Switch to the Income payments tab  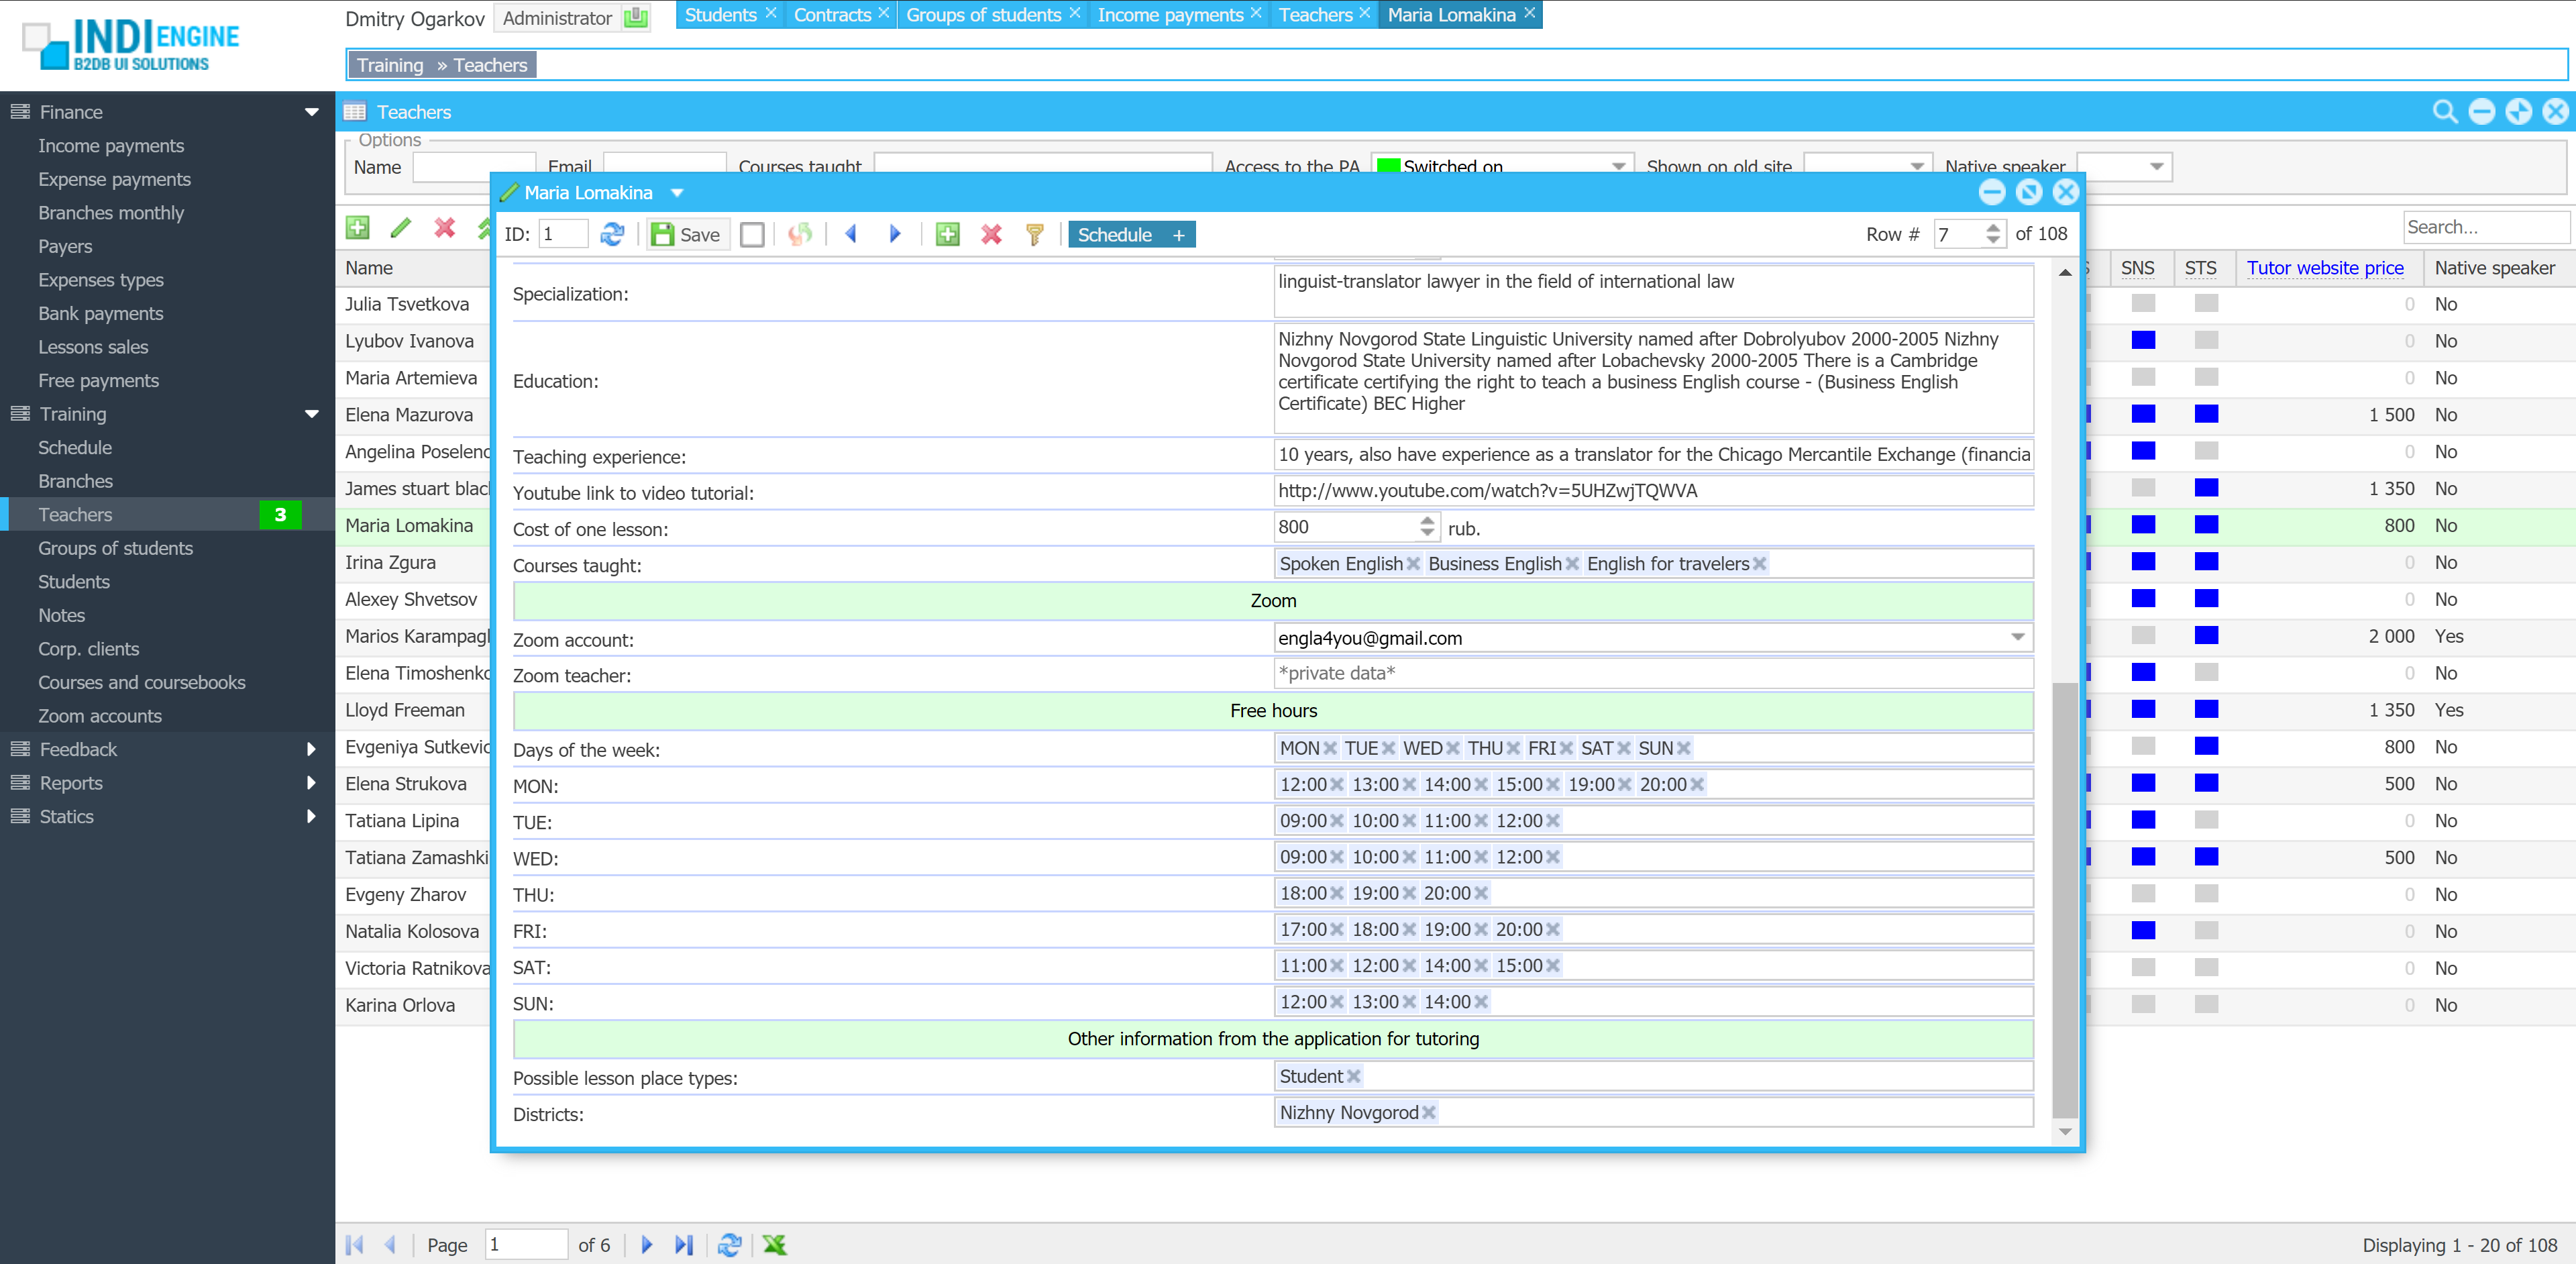pyautogui.click(x=1170, y=15)
